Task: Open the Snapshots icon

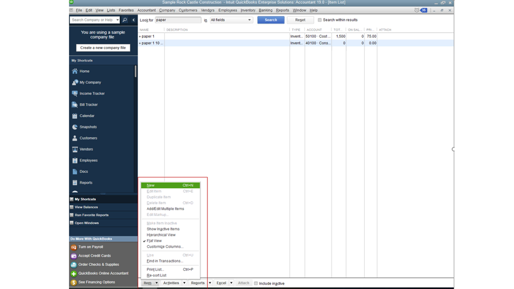Action: click(75, 127)
